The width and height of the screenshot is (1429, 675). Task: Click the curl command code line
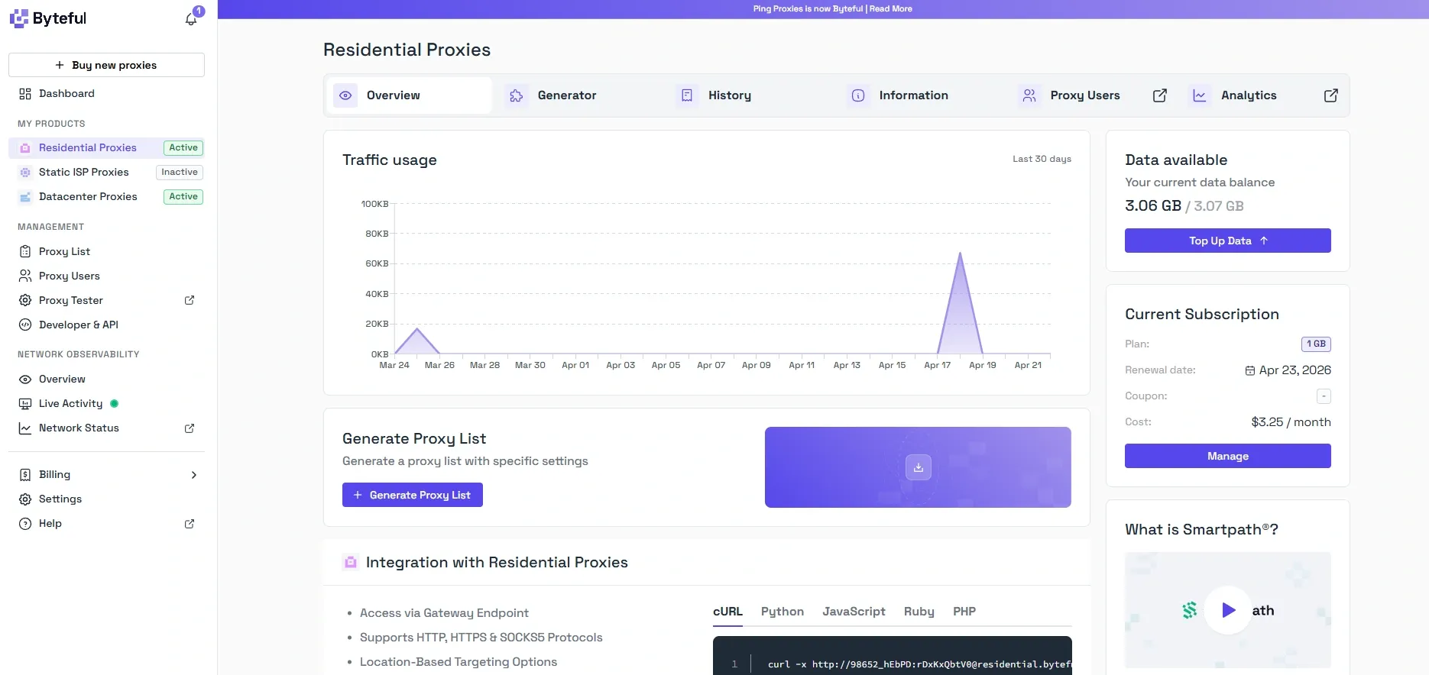(919, 664)
